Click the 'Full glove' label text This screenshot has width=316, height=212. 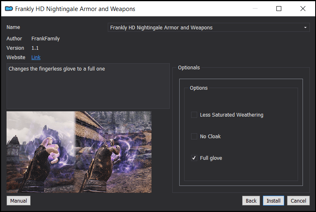(x=211, y=158)
